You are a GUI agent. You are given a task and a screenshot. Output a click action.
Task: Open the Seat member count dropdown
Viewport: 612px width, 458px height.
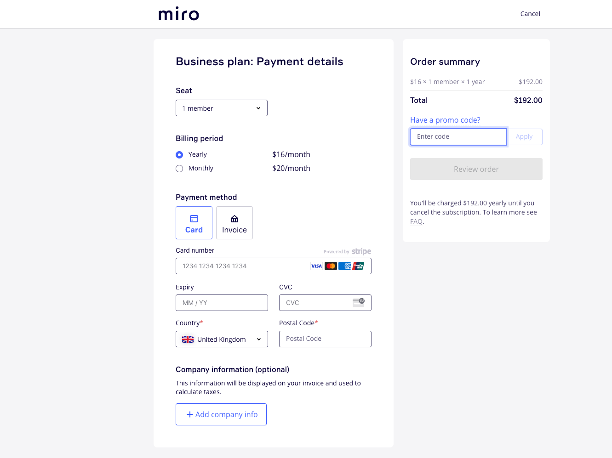point(222,108)
